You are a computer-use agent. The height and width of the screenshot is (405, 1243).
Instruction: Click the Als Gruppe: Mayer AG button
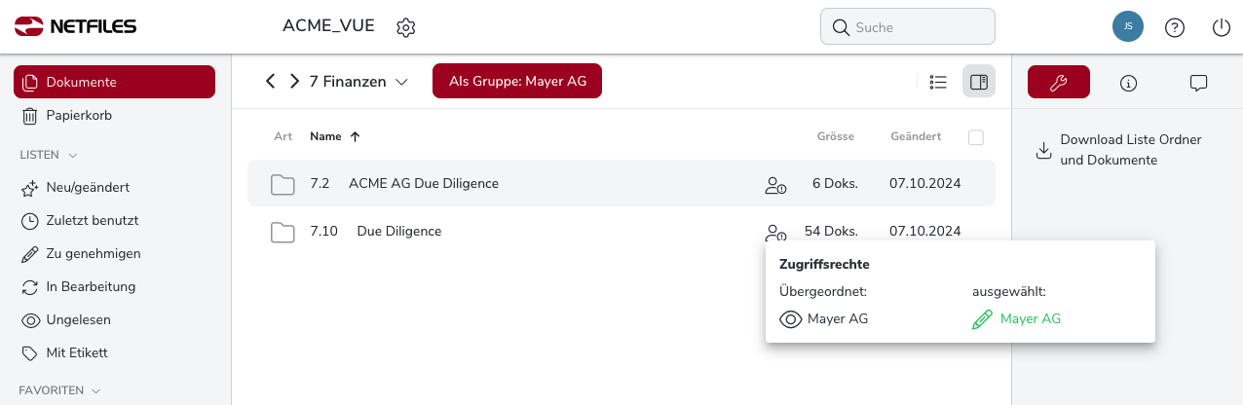coord(517,81)
